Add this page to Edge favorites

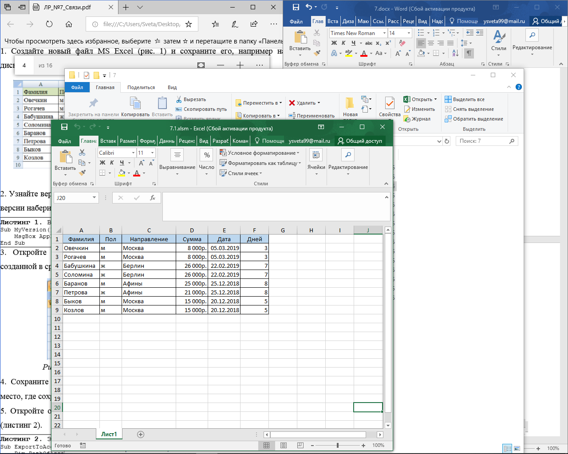click(189, 24)
